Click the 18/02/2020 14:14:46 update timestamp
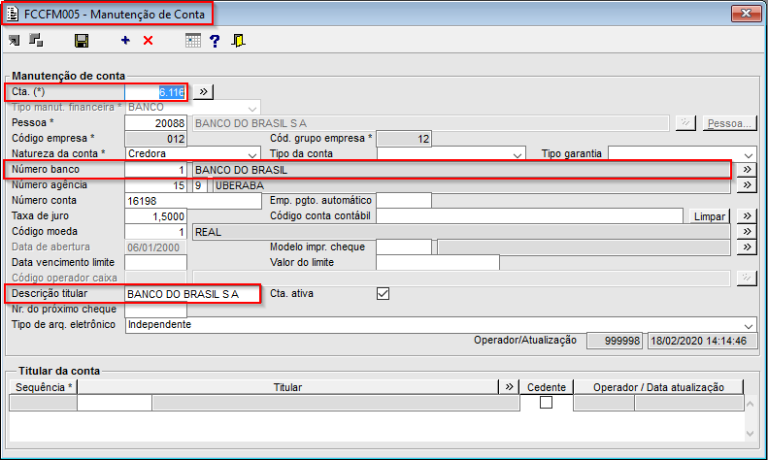The width and height of the screenshot is (768, 460). (701, 341)
